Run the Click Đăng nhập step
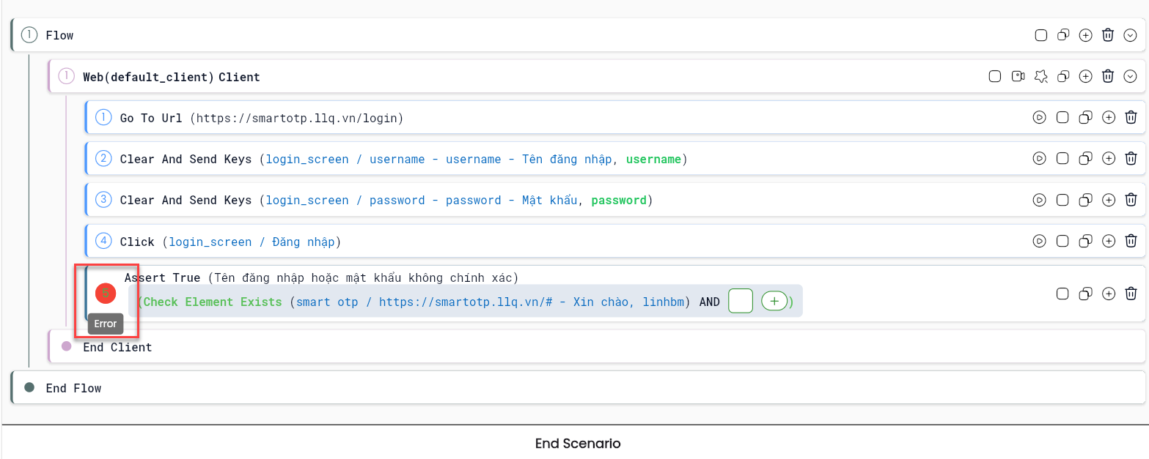This screenshot has width=1149, height=459. pyautogui.click(x=1039, y=241)
